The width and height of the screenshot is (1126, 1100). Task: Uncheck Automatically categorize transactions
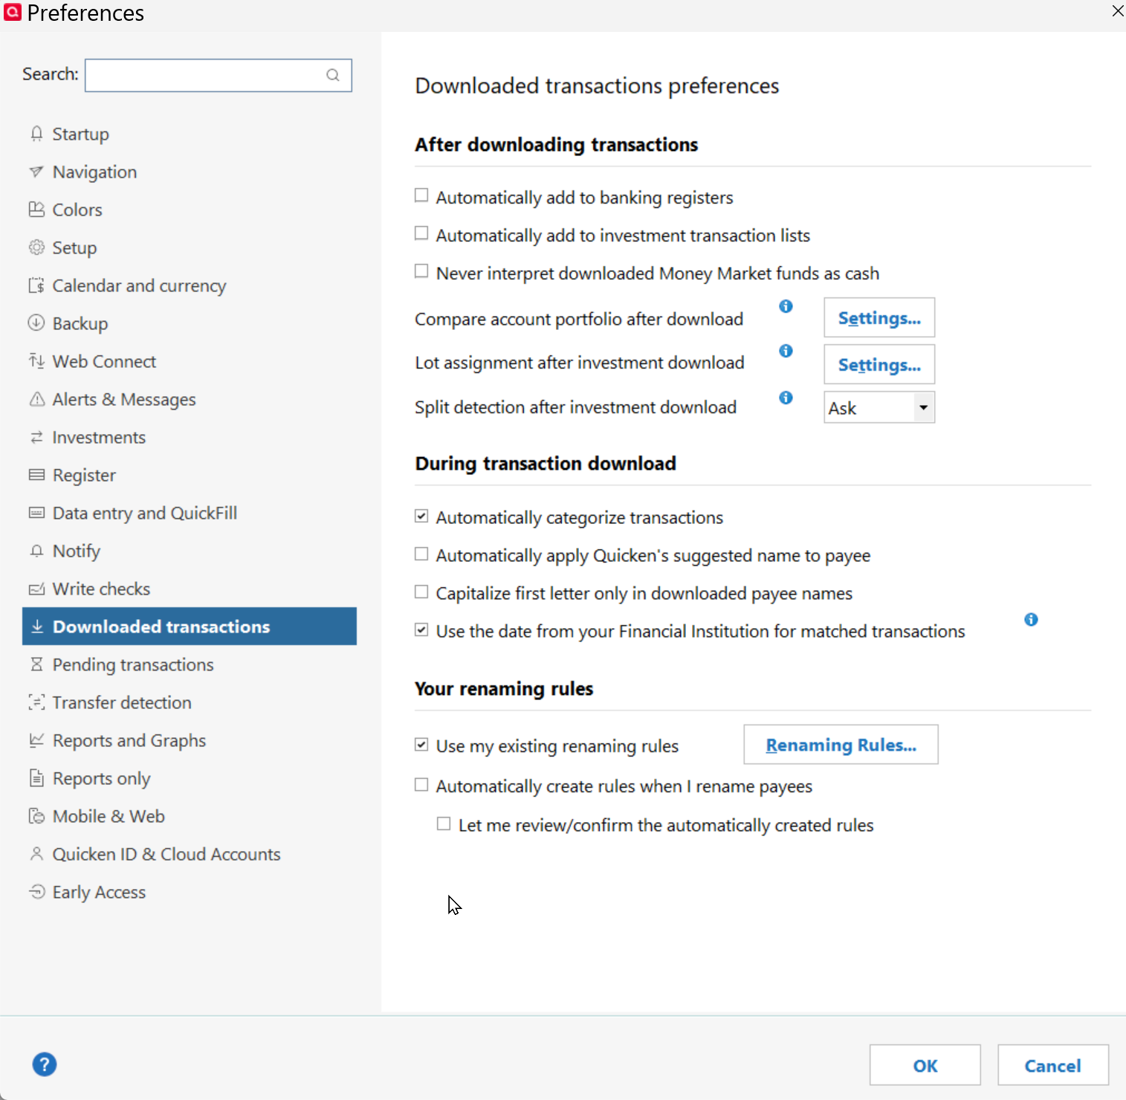point(421,516)
